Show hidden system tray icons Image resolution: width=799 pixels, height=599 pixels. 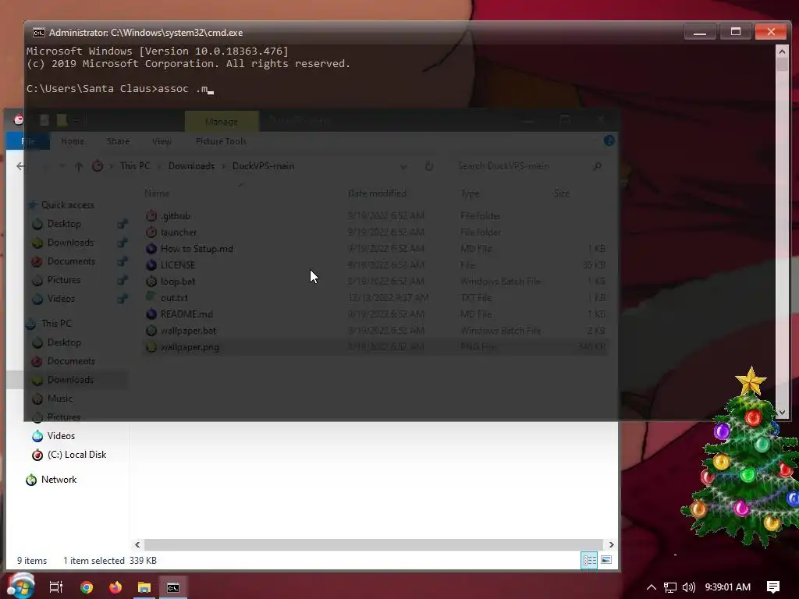click(651, 587)
